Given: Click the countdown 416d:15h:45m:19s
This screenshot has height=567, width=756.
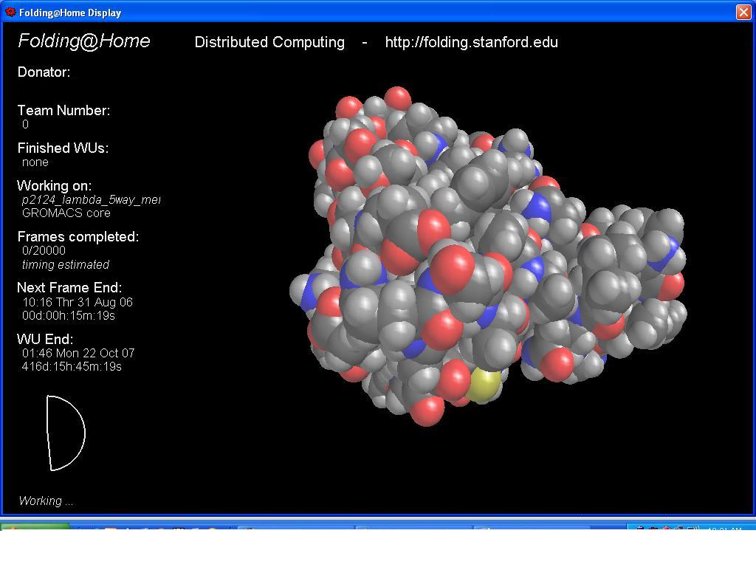Looking at the screenshot, I should point(72,367).
